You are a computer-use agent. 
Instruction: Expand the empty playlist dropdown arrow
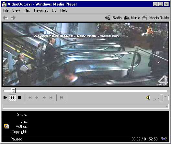point(167,106)
